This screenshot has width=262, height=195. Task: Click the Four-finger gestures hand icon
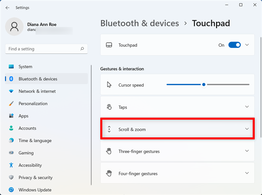109,173
